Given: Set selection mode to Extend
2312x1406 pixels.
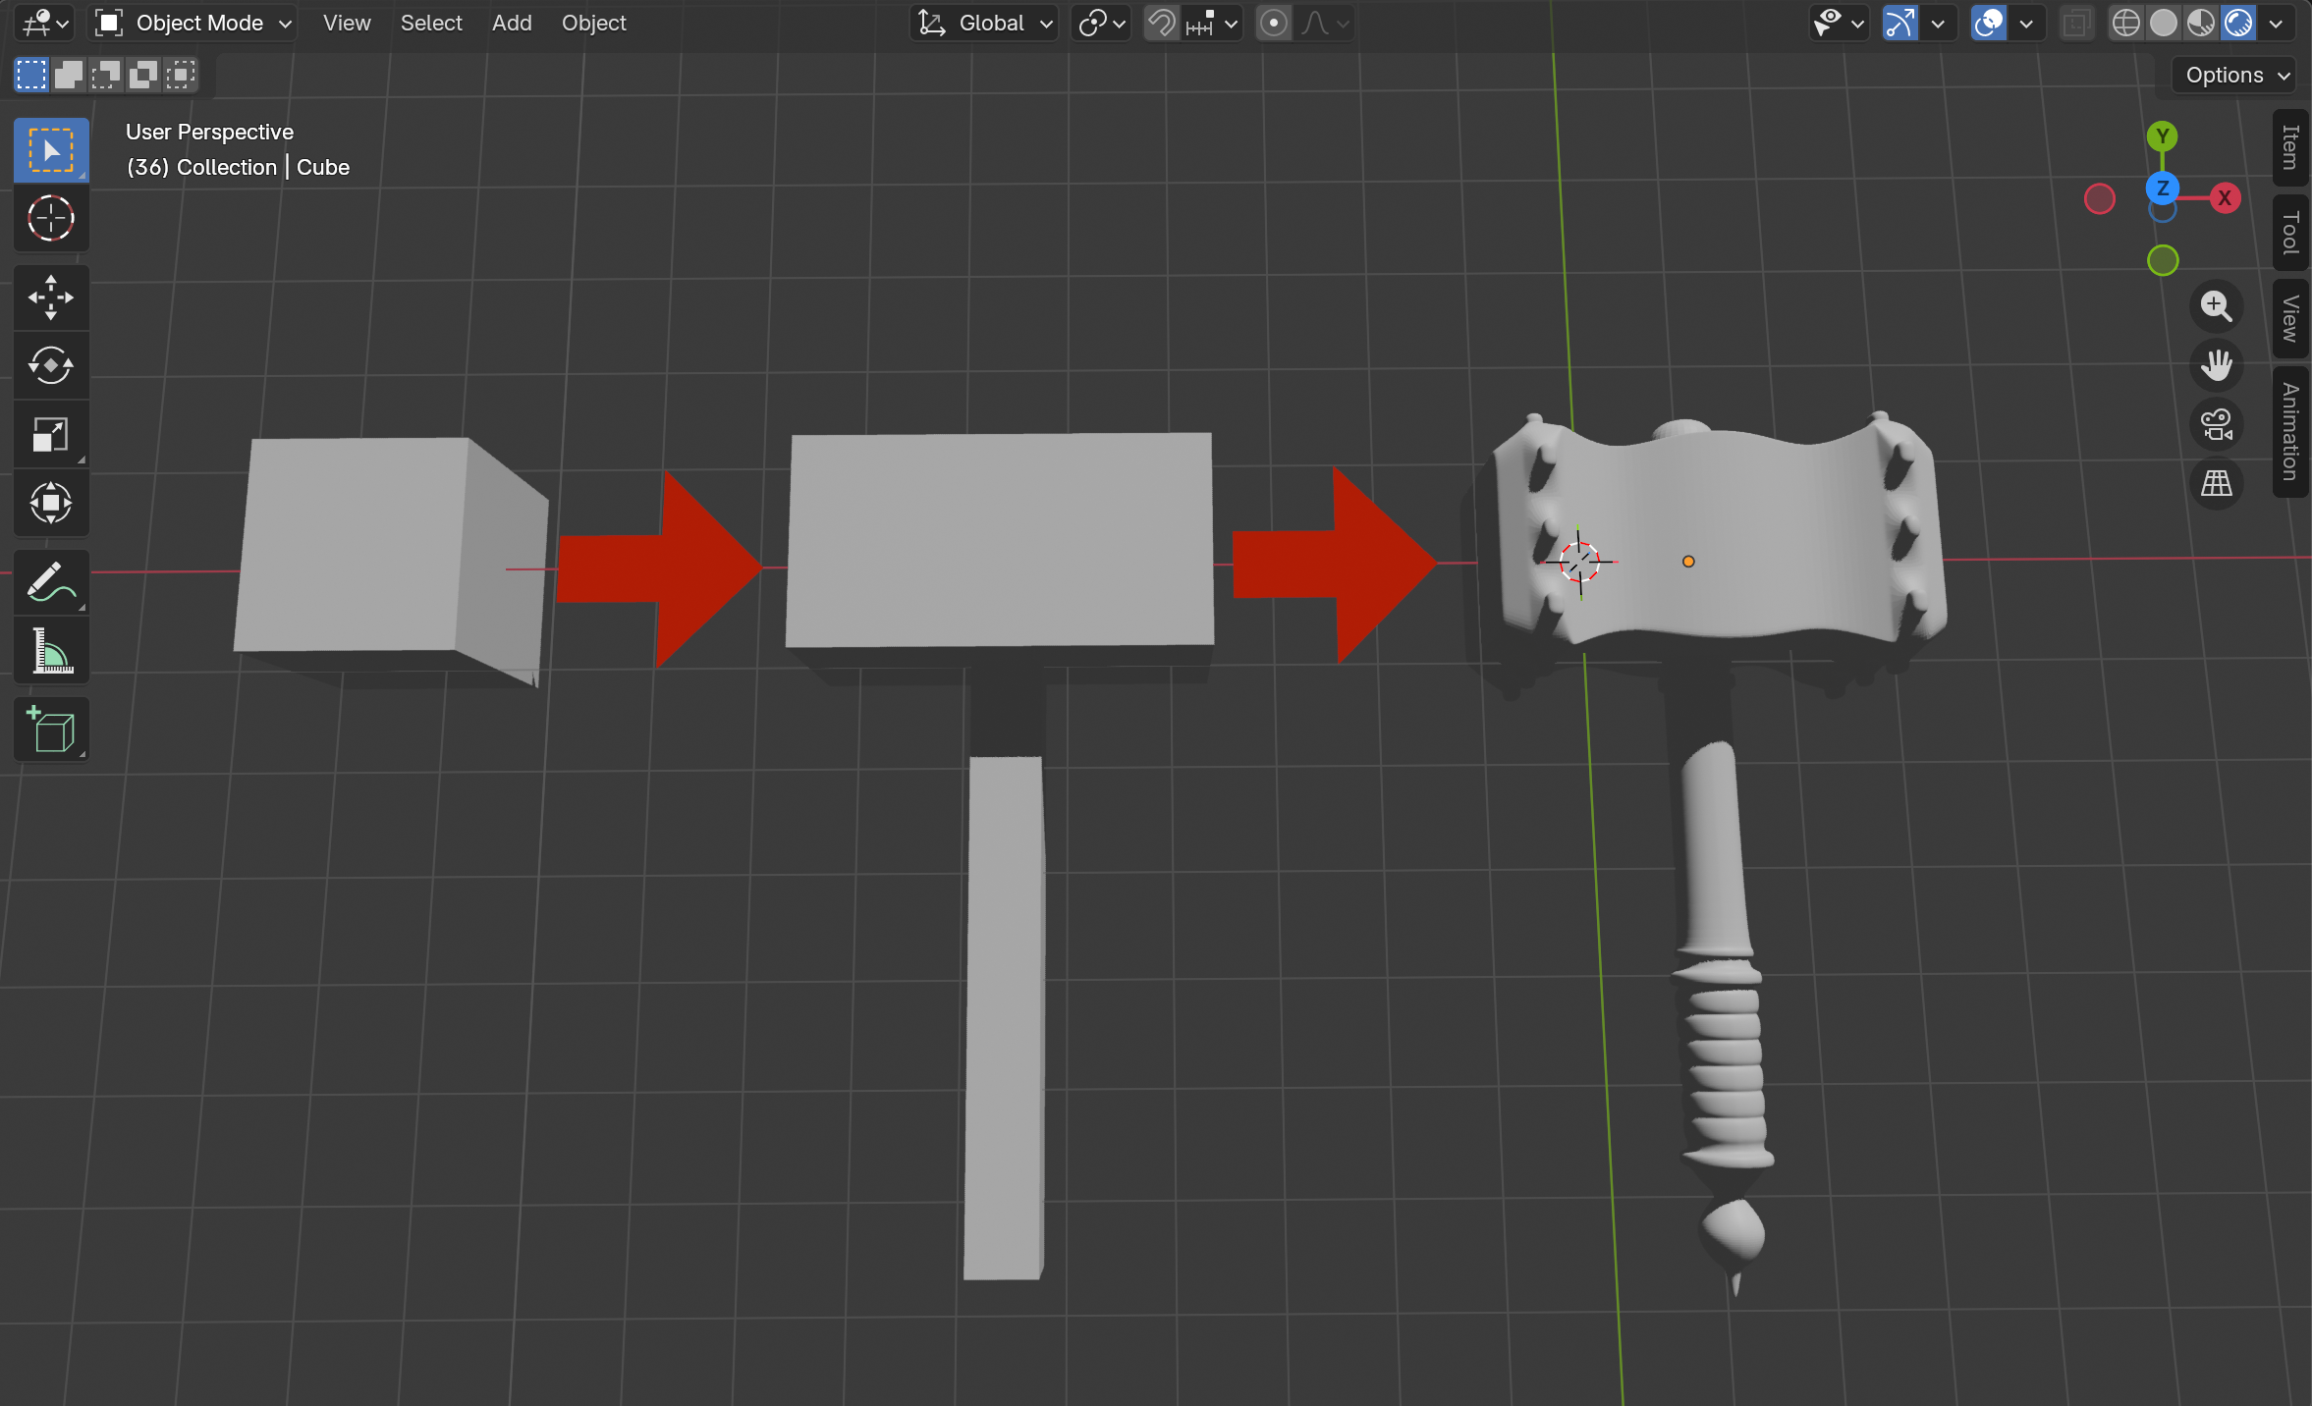Looking at the screenshot, I should (x=69, y=75).
